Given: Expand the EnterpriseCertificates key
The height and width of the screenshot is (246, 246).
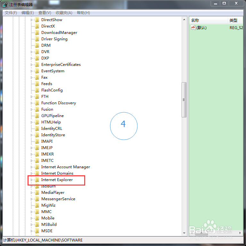Looking at the screenshot, I should [x=31, y=65].
